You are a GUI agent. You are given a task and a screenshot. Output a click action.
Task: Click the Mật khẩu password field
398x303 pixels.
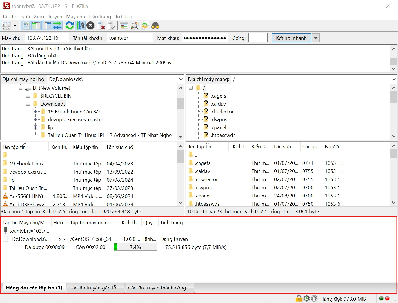(205, 38)
